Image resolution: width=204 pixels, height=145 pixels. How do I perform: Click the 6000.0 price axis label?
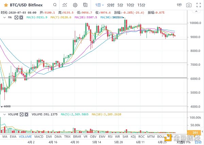pos(195,79)
